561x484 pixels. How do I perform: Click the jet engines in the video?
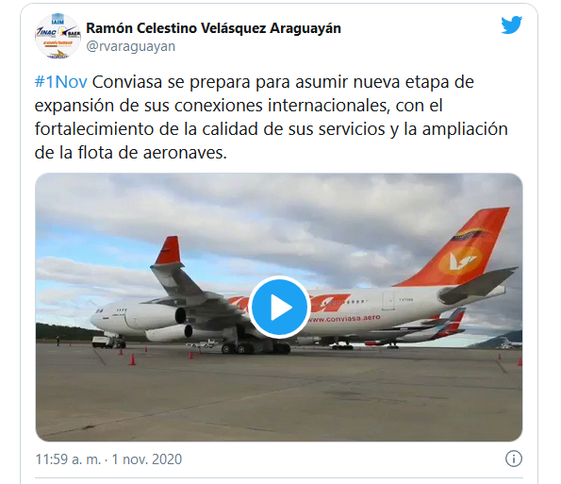(166, 324)
